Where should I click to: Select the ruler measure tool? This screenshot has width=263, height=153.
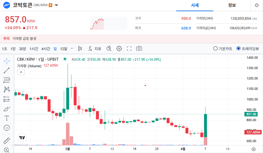point(7,141)
